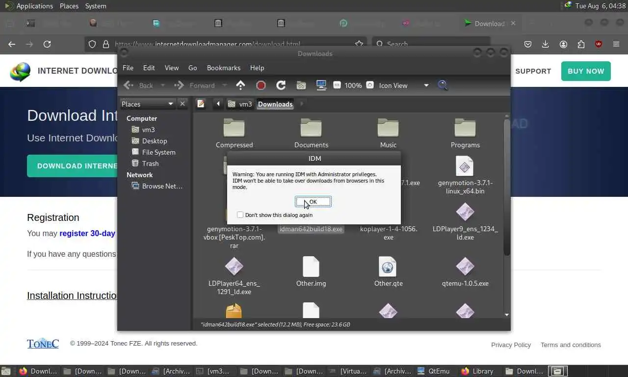Go up to the parent folder
Viewport: 628px width, 377px height.
pos(240,85)
